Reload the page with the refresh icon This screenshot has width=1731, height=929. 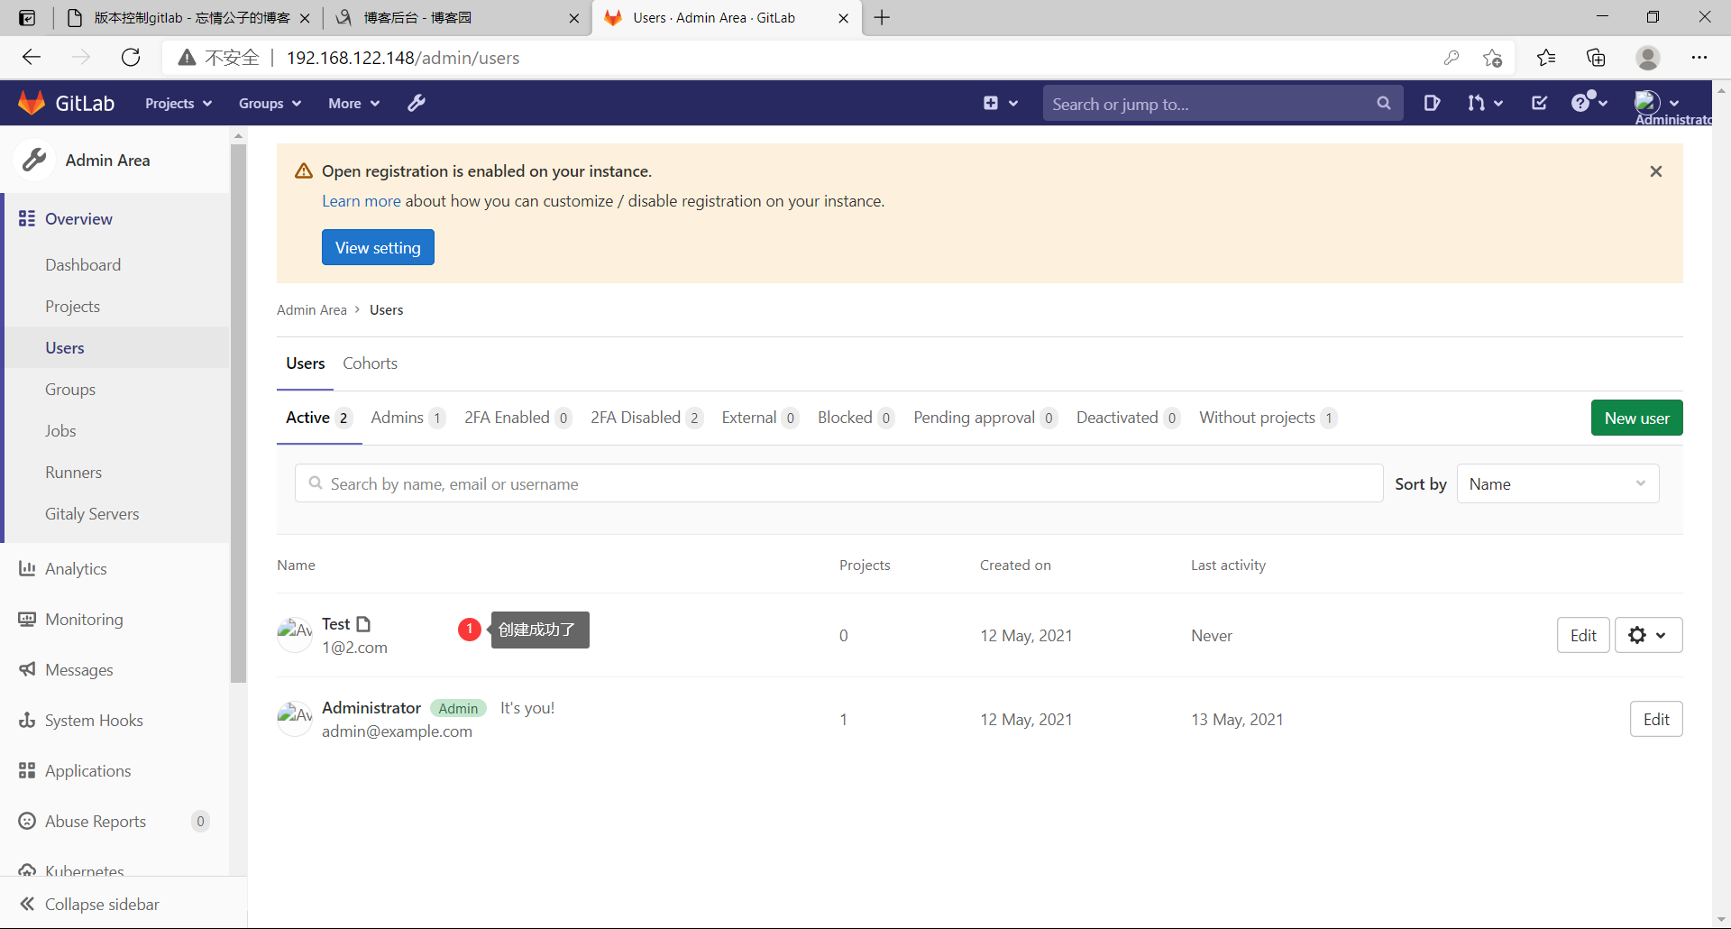point(131,58)
